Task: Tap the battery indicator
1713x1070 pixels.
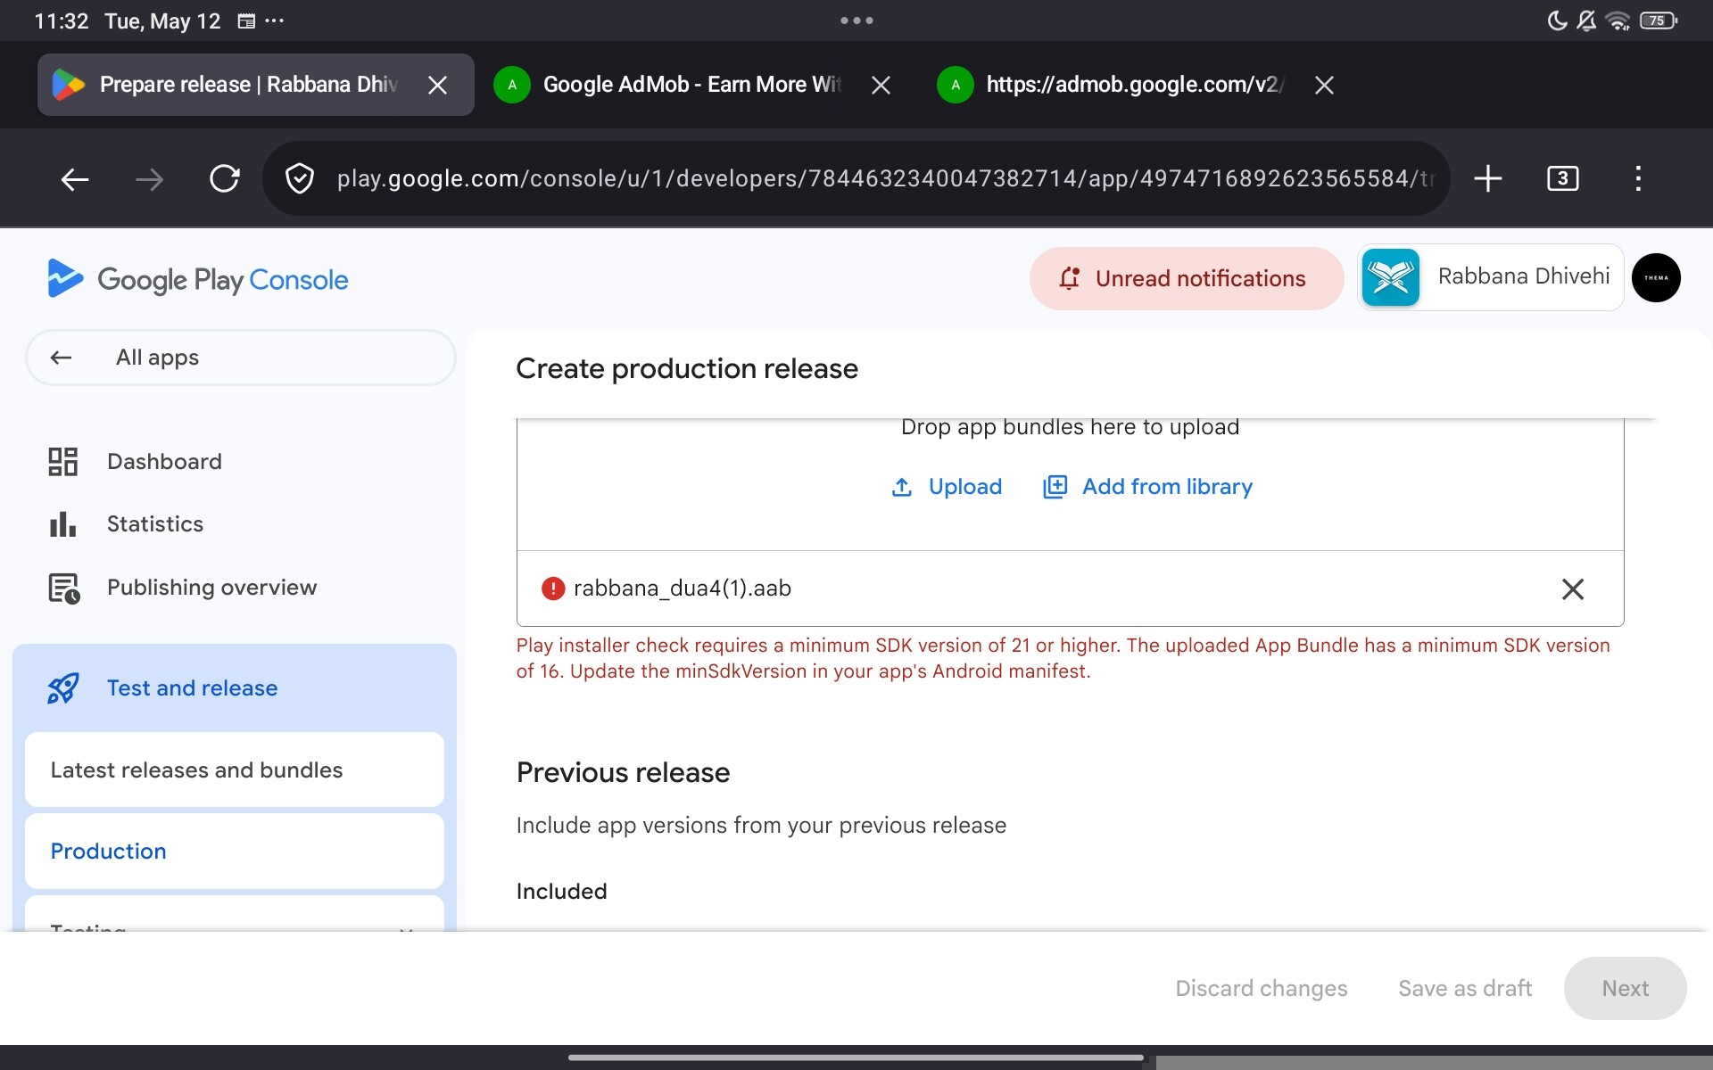Action: coord(1659,21)
